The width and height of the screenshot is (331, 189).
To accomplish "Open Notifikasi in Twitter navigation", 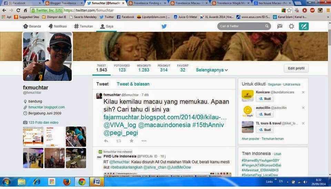I will click(x=58, y=26).
